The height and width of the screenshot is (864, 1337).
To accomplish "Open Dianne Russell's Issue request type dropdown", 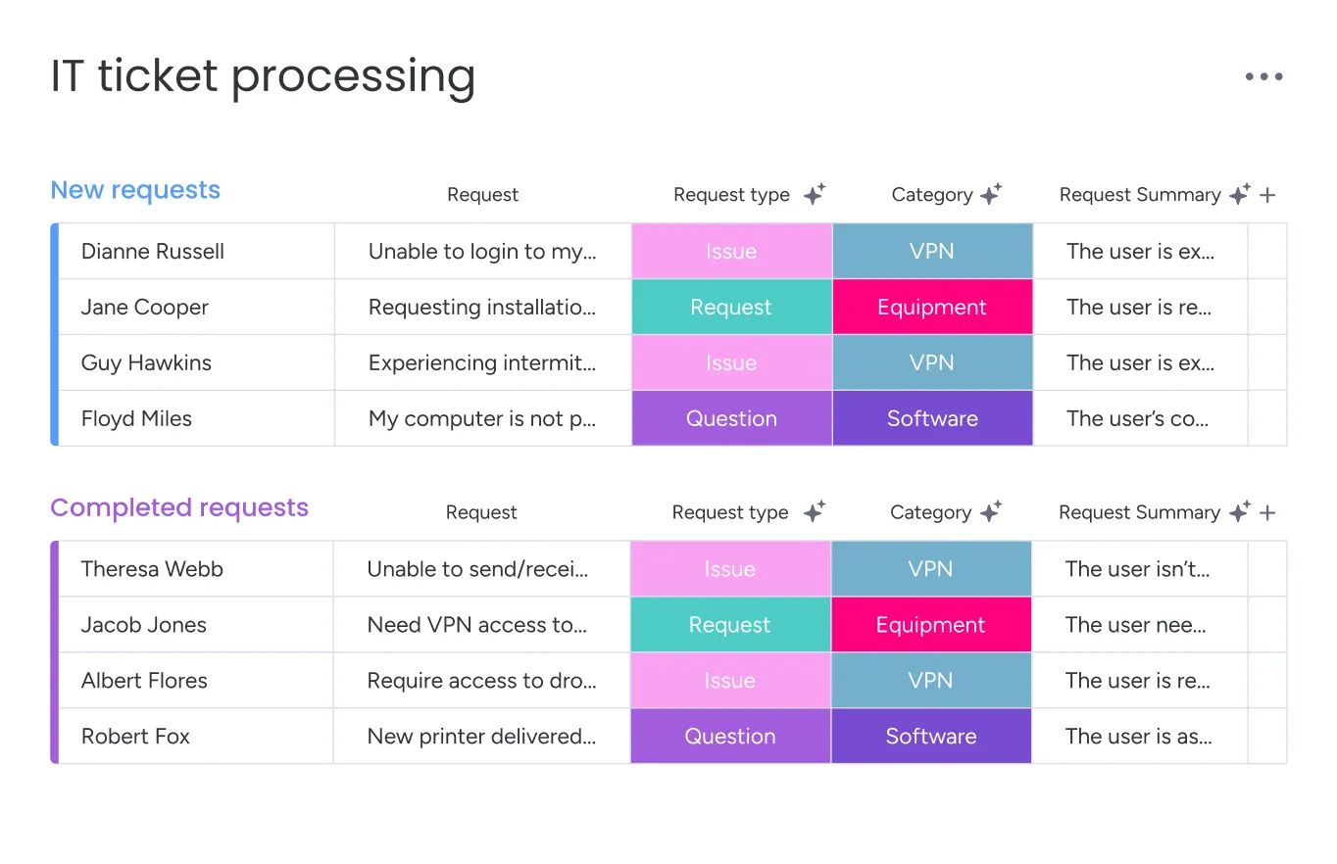I will tap(731, 251).
